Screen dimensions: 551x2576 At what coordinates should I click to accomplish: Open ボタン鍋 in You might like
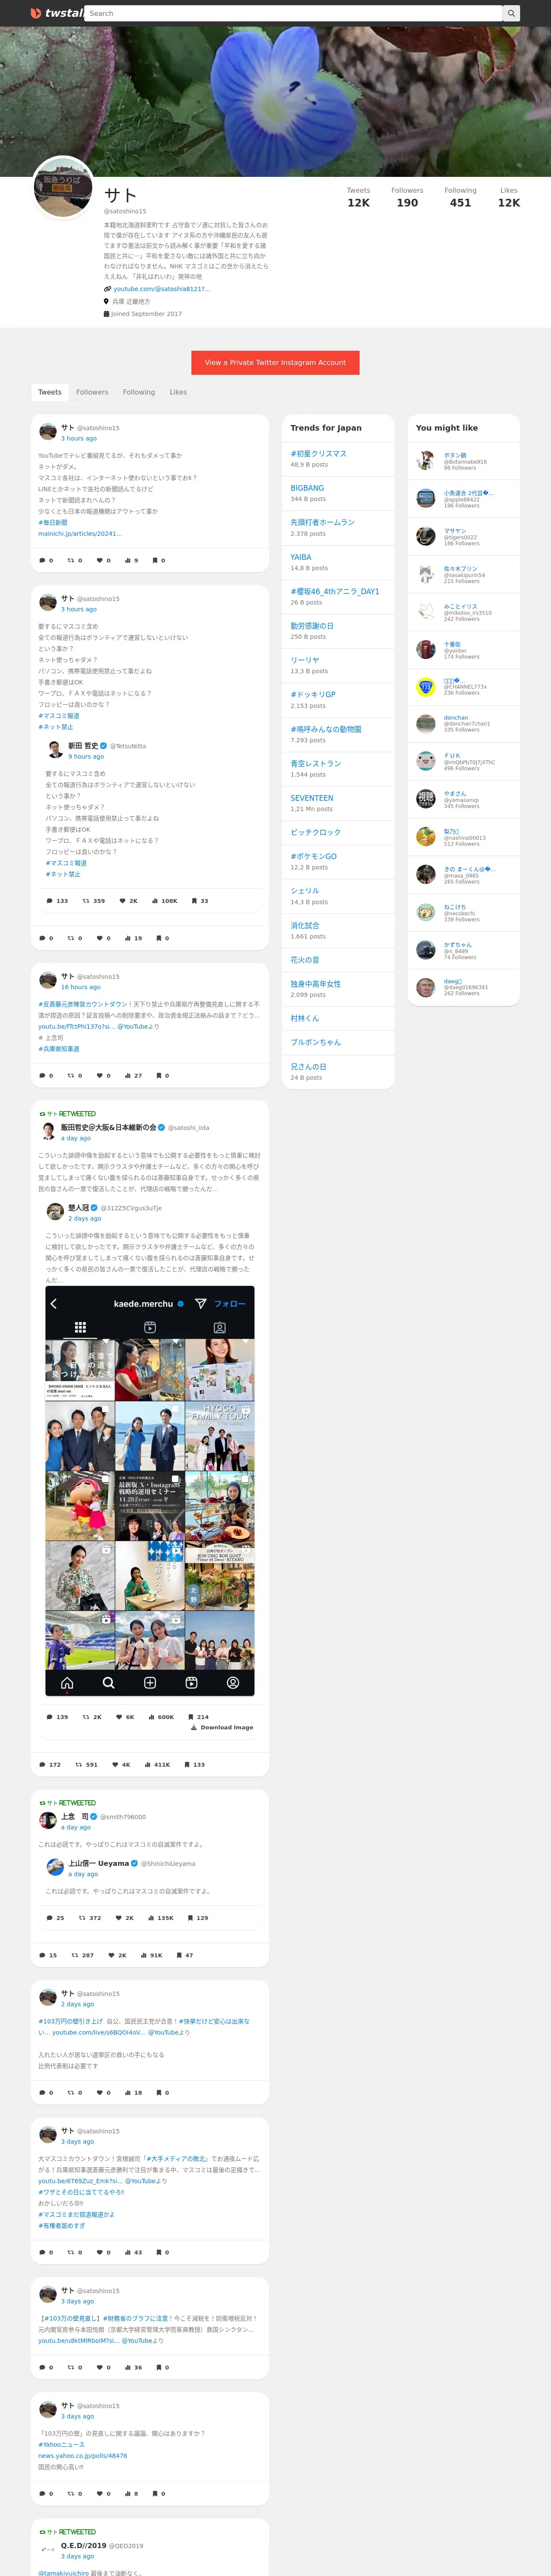point(455,455)
